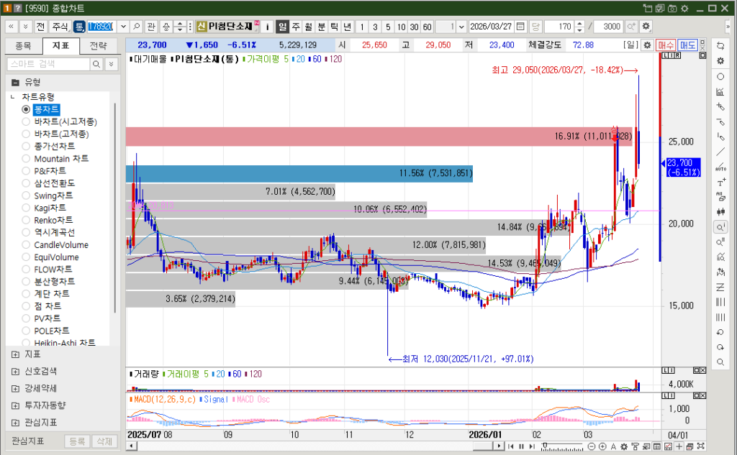
Task: Select the Mountain 차트 chart type
Action: pos(27,159)
